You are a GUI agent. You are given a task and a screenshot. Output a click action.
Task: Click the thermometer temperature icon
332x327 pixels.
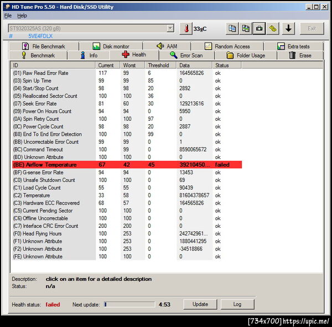186,28
